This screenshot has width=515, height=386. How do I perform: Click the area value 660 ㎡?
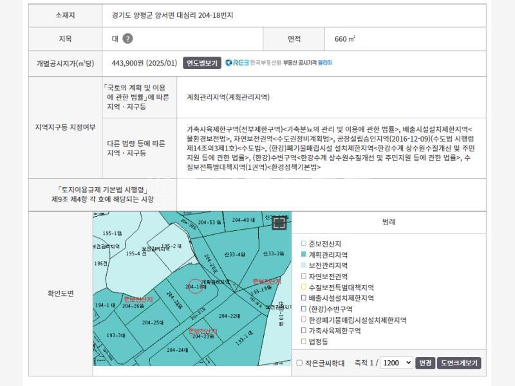click(345, 39)
